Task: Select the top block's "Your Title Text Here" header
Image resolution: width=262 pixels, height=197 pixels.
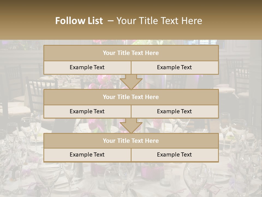Action: click(131, 53)
